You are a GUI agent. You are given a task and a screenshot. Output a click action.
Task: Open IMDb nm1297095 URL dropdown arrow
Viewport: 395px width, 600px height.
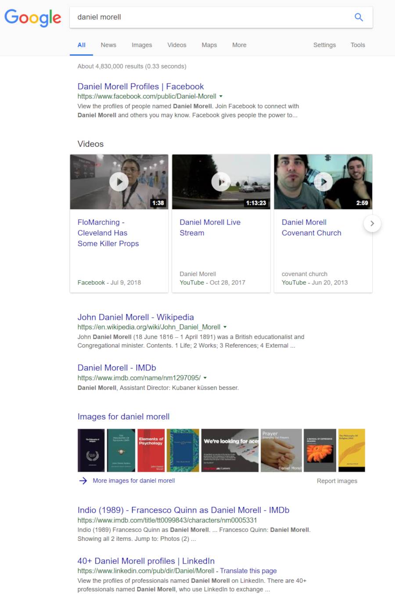click(x=205, y=378)
